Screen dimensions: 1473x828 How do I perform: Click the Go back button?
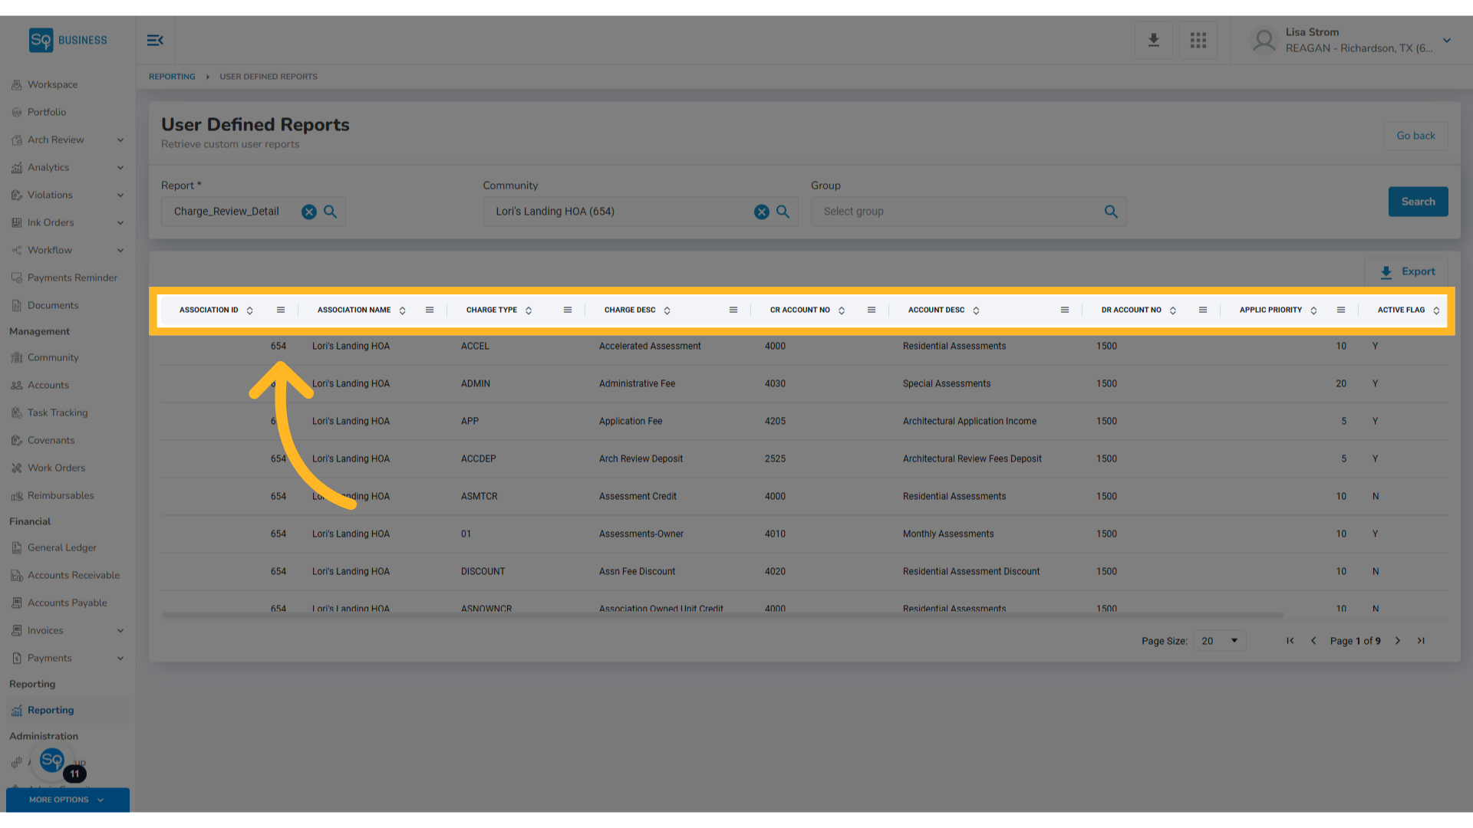point(1415,136)
